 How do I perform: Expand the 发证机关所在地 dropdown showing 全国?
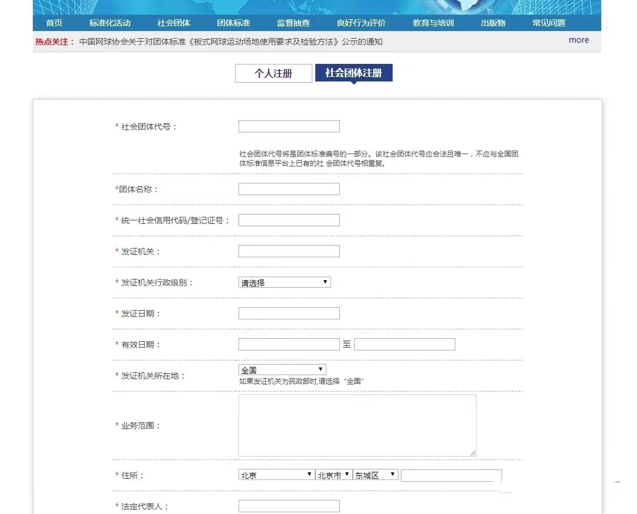tap(282, 370)
